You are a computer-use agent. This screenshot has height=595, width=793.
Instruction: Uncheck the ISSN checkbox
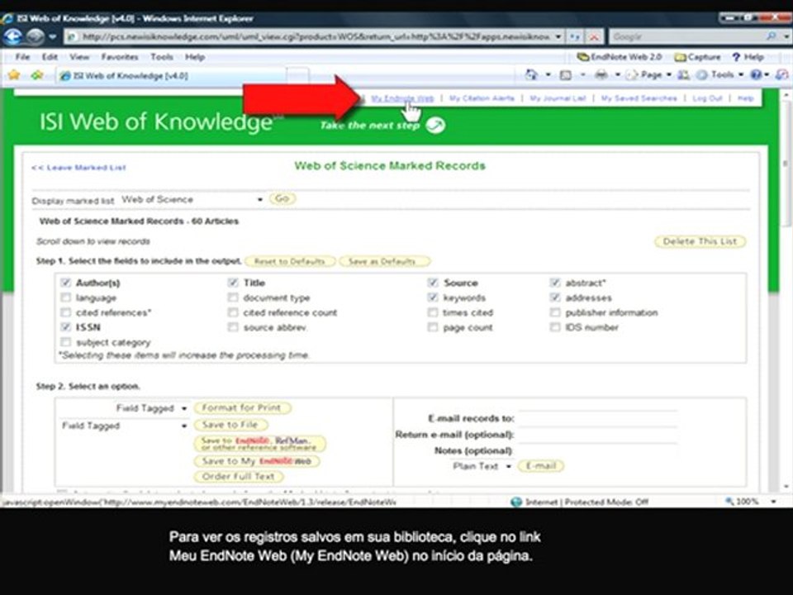click(x=65, y=327)
